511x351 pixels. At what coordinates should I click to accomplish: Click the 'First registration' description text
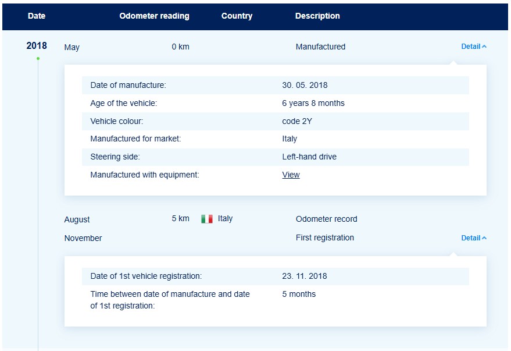[324, 238]
